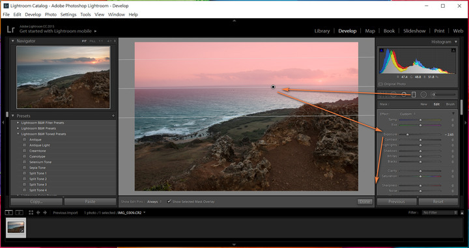Toggle Show Selected Mask Overlay checkbox
This screenshot has height=248, width=469.
169,201
